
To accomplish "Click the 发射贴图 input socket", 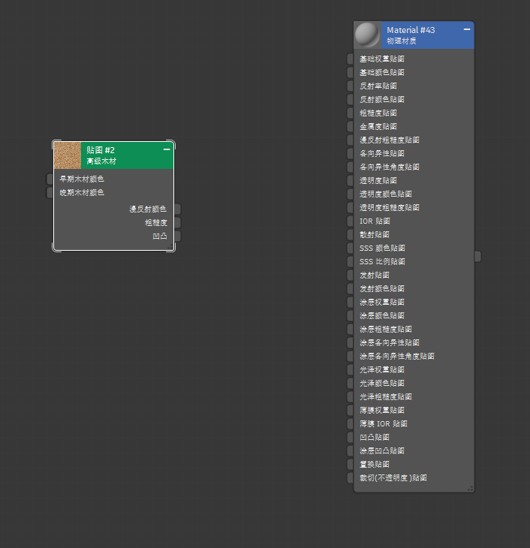I will [350, 275].
